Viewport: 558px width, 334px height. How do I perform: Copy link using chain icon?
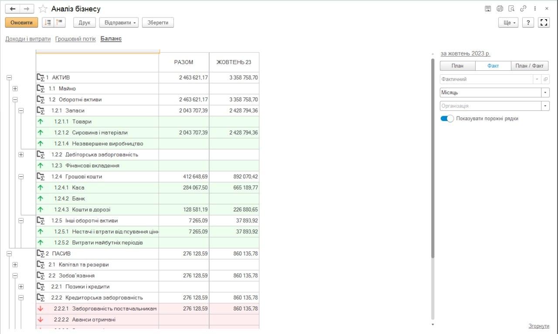click(523, 8)
